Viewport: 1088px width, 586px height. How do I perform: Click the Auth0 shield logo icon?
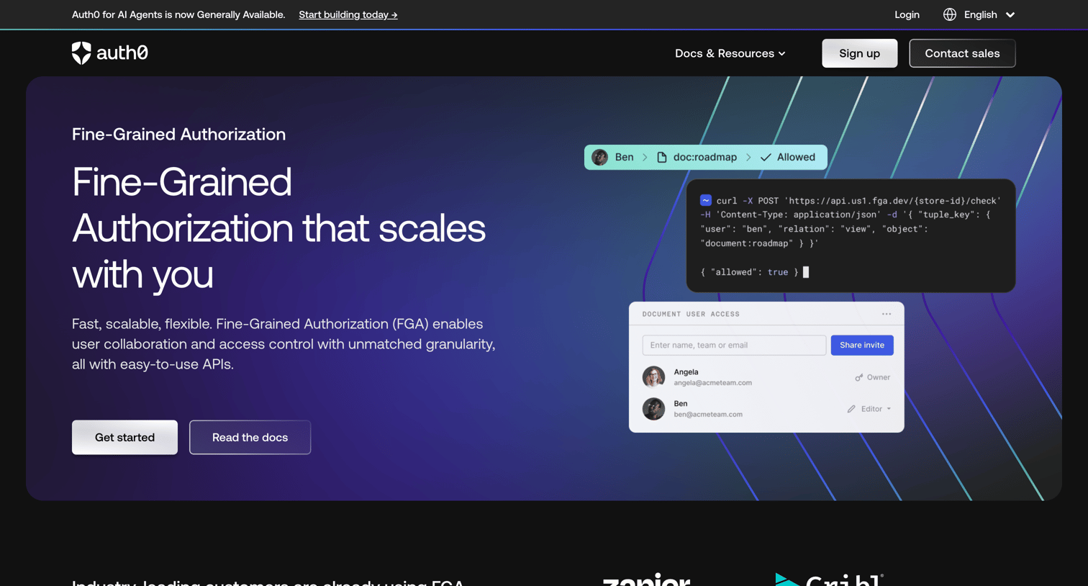[x=81, y=53]
